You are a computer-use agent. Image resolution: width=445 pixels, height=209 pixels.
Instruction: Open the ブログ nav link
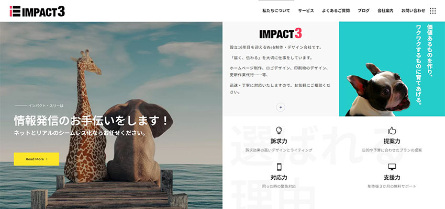coord(363,11)
